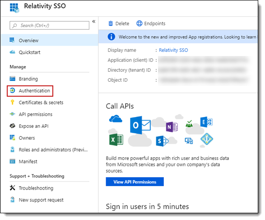Click the Relativity SSO app registration icon
The image size is (265, 220).
14,8
